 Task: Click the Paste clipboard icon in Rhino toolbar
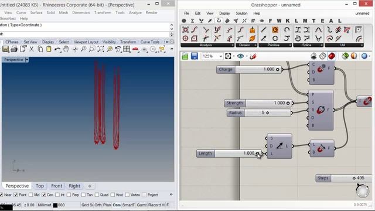pyautogui.click(x=49, y=49)
